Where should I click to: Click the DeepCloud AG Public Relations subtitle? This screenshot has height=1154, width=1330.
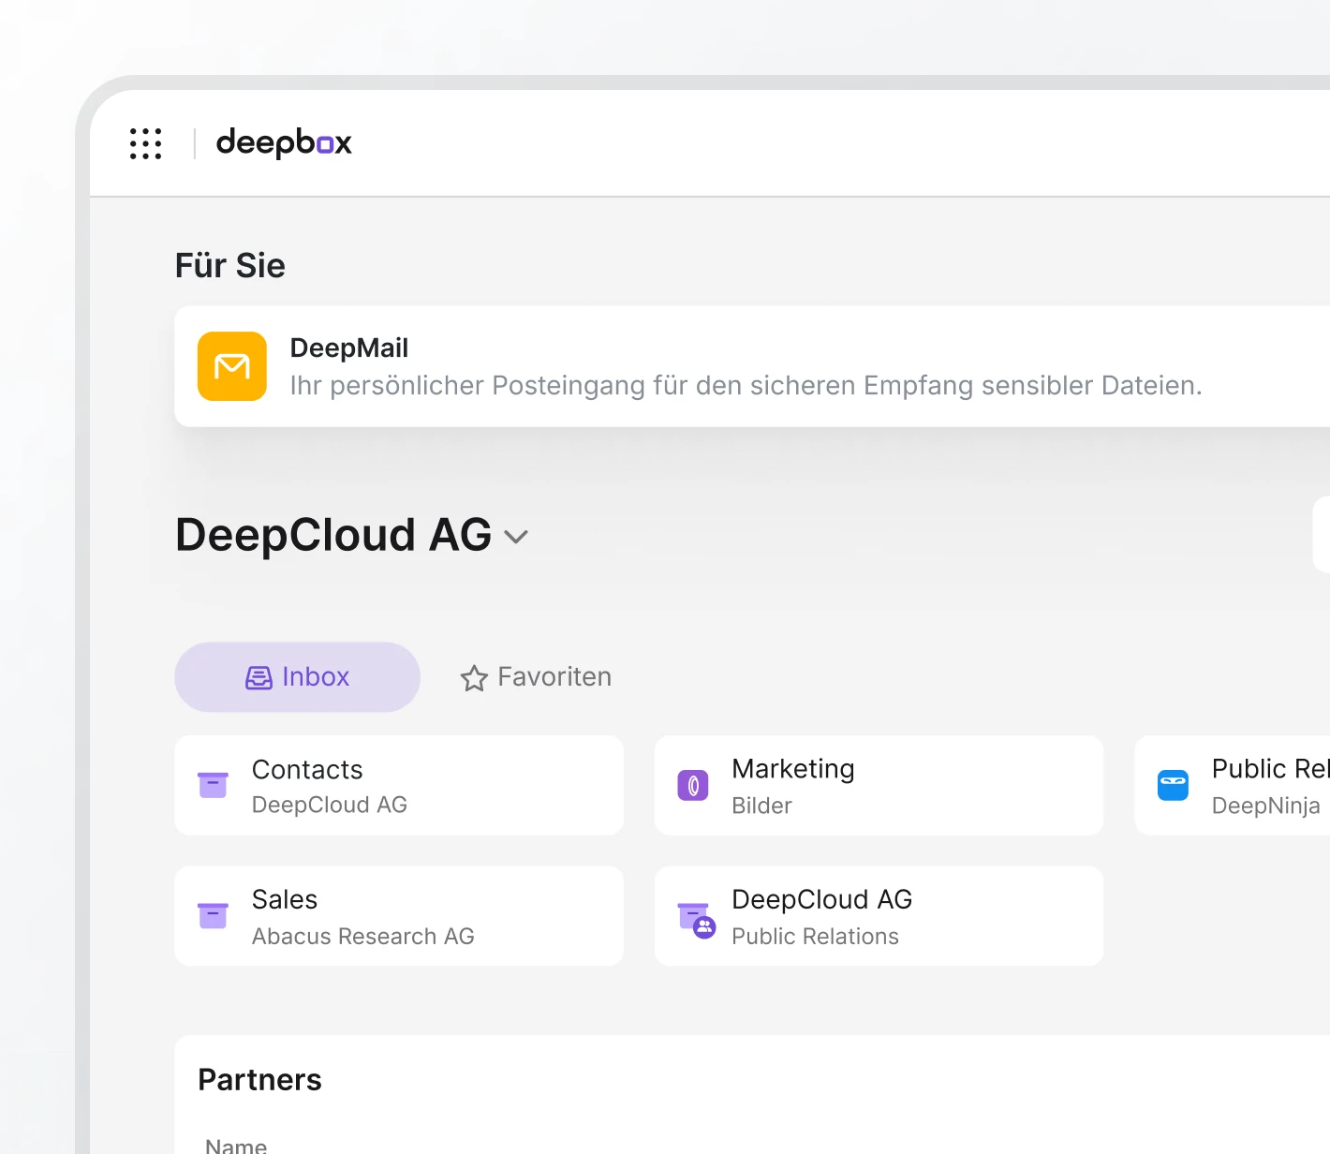pyautogui.click(x=815, y=937)
